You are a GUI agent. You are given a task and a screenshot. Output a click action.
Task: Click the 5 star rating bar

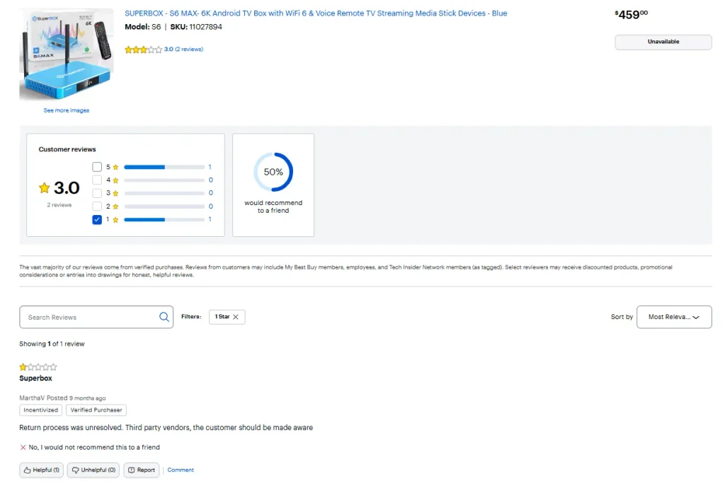coord(164,167)
